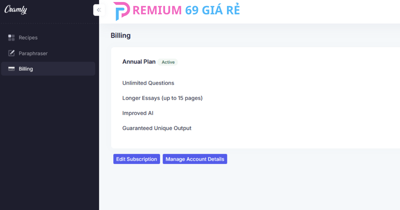400x210 pixels.
Task: Click the Paraphraser pencil icon
Action: click(11, 53)
